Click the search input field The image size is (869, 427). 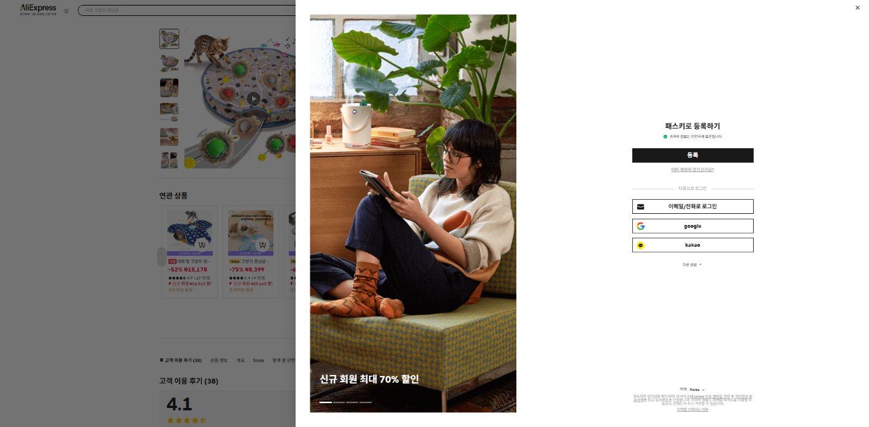(186, 10)
